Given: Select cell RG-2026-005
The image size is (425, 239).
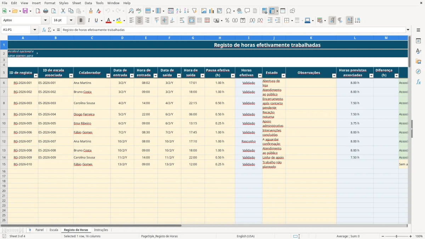Looking at the screenshot, I should point(23,123).
